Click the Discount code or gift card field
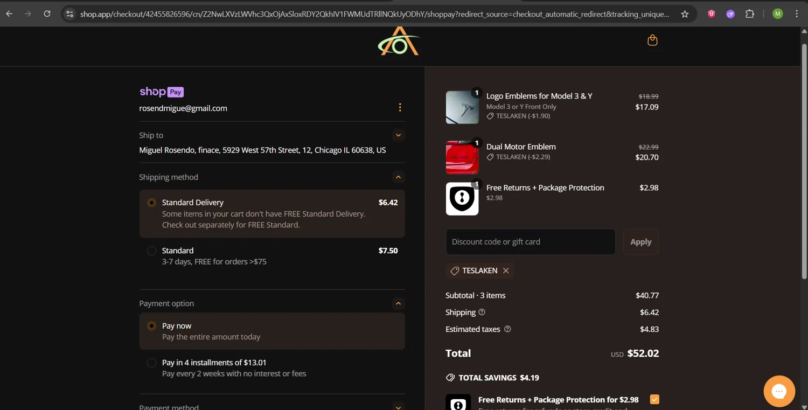 click(530, 242)
